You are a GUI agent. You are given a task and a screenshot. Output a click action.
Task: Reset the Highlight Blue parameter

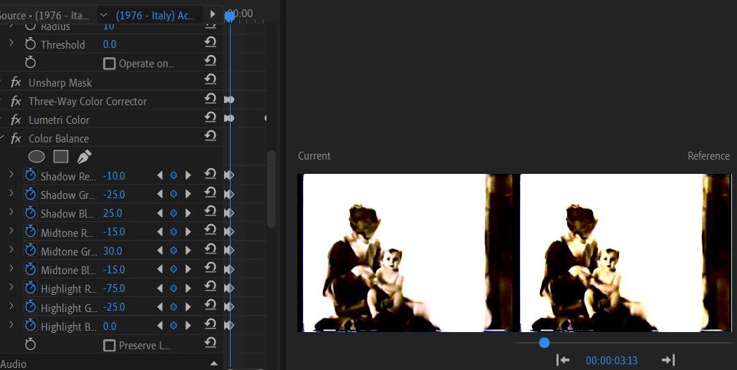click(210, 324)
